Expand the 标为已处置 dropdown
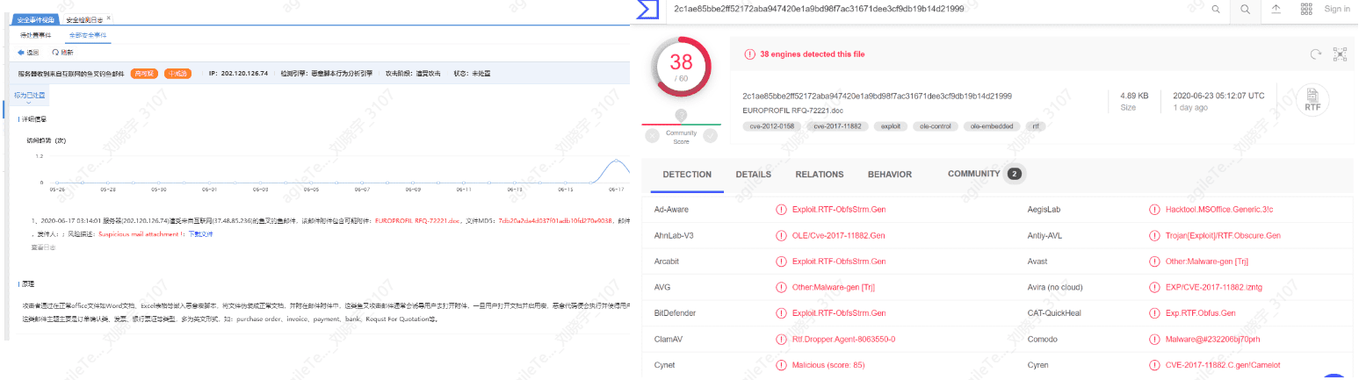1359x380 pixels. point(32,96)
